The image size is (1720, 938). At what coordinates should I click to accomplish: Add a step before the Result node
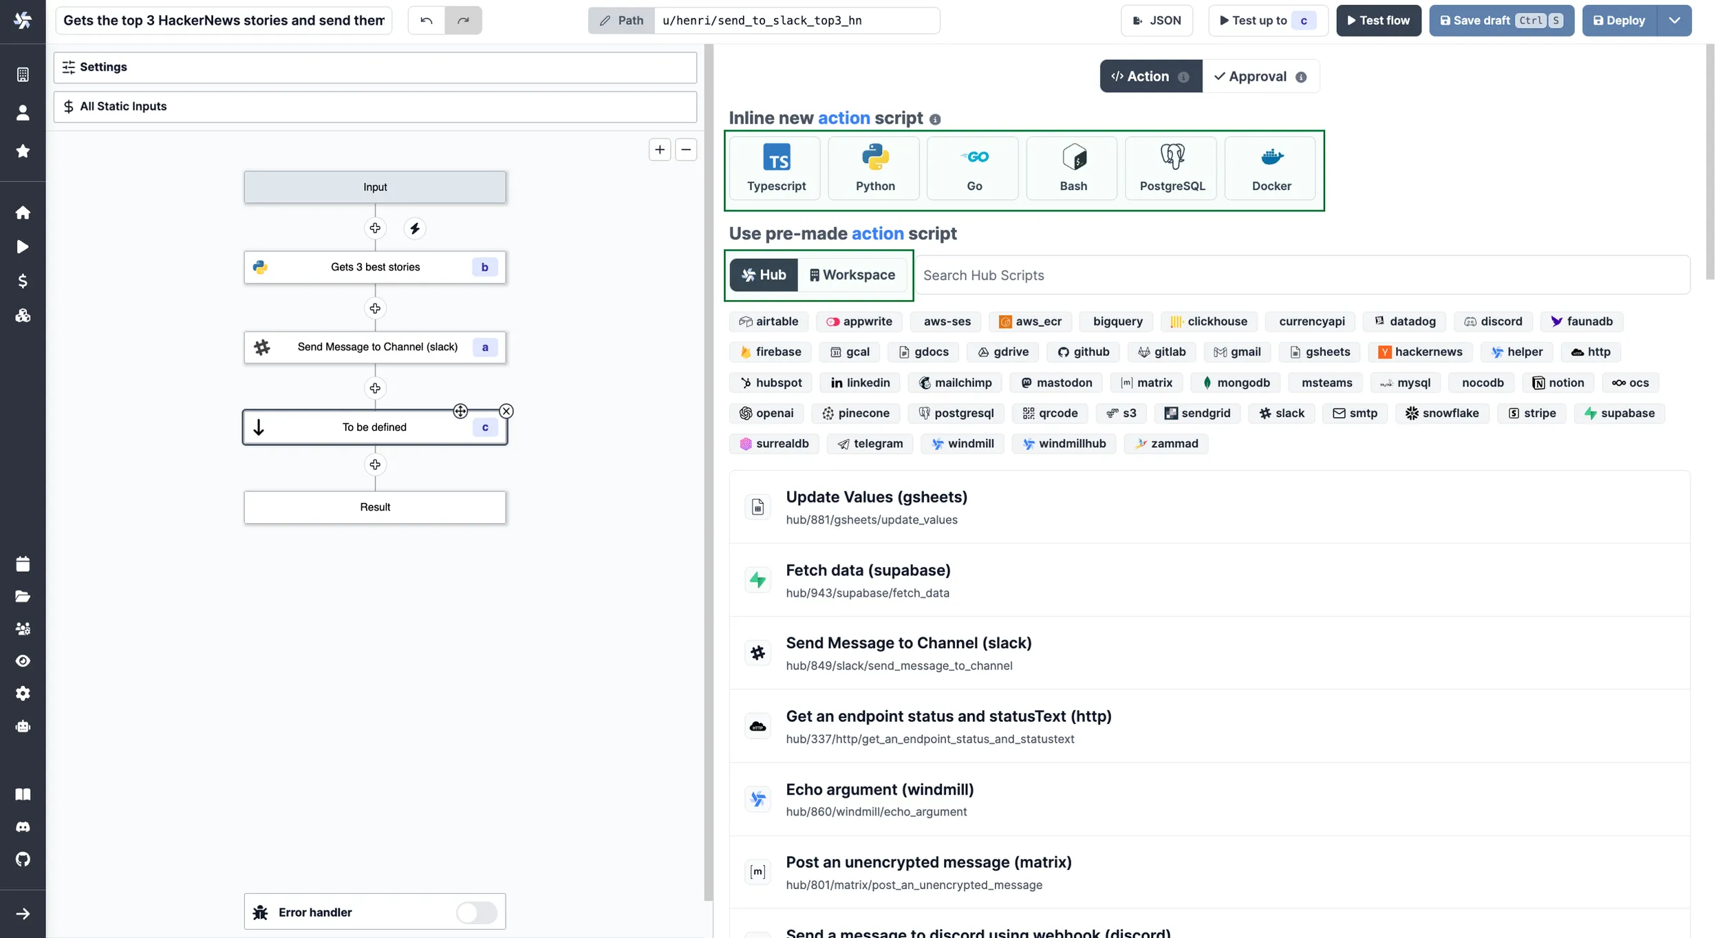(375, 465)
